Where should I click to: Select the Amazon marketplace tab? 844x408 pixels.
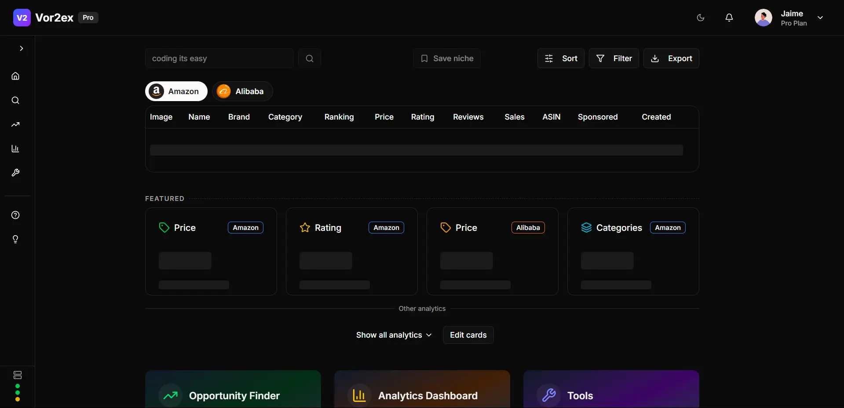click(176, 91)
